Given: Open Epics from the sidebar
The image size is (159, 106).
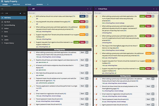Looking at the screenshot, I should (6, 36).
